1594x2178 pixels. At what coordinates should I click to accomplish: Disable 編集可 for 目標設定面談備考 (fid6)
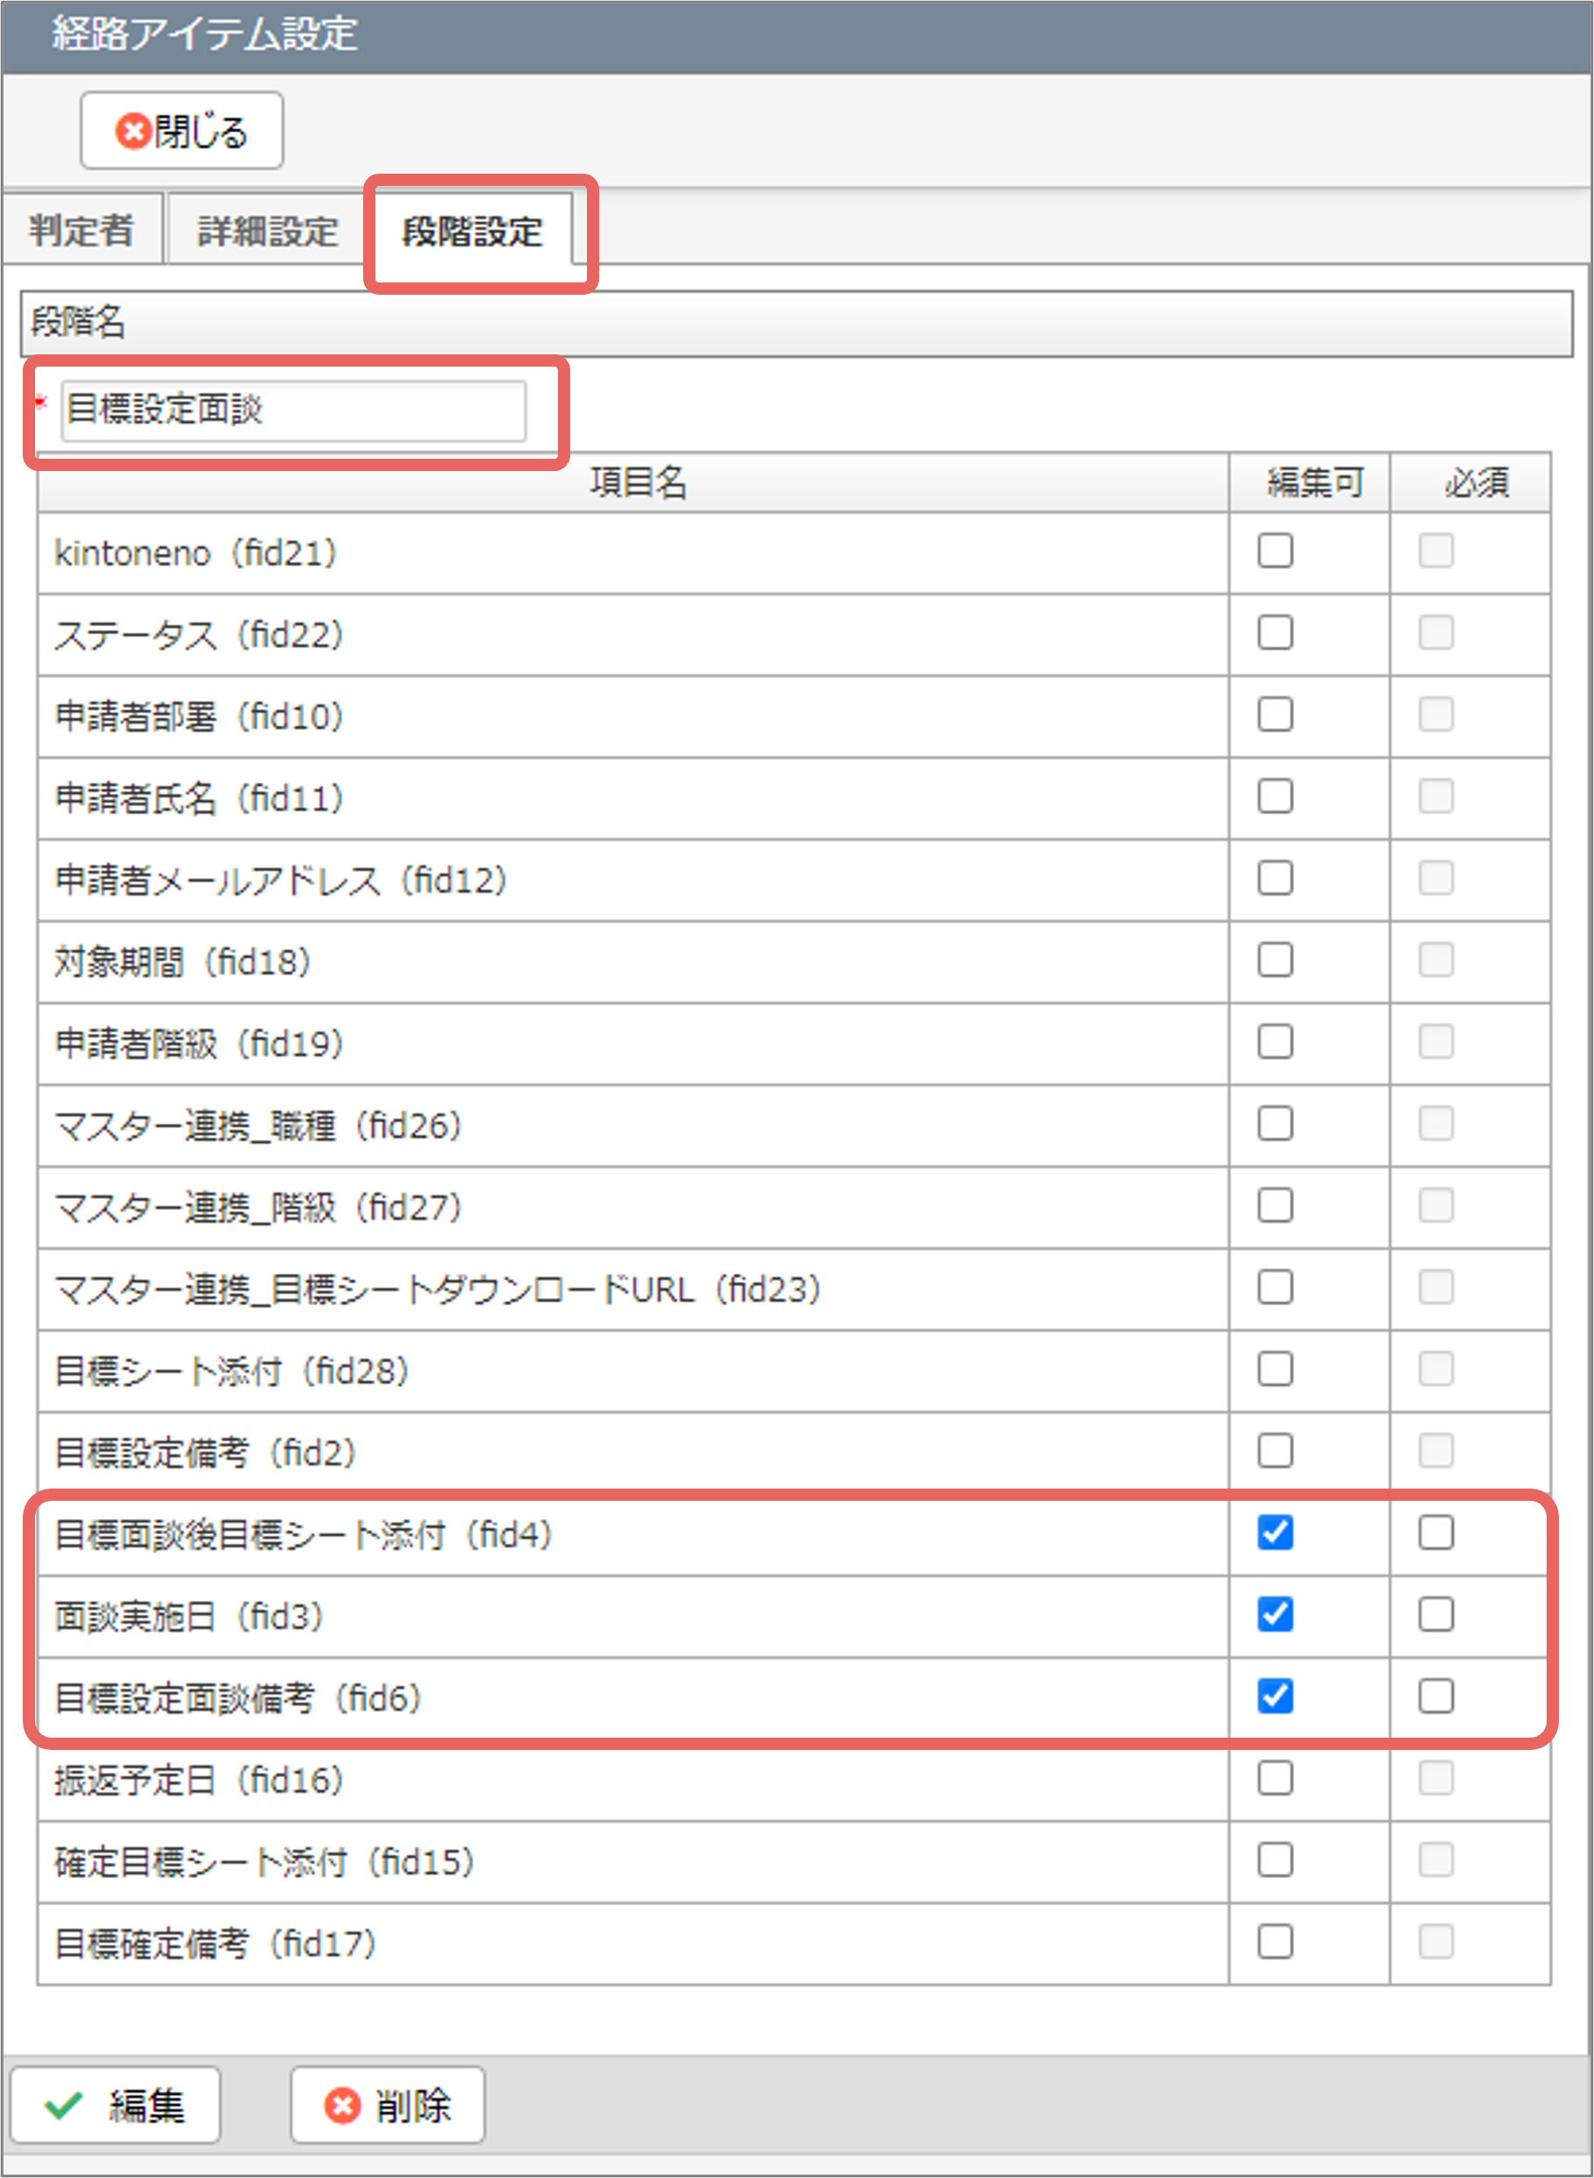[x=1275, y=1696]
